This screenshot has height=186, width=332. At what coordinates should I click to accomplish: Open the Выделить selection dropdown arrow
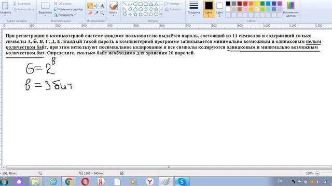[x=45, y=16]
